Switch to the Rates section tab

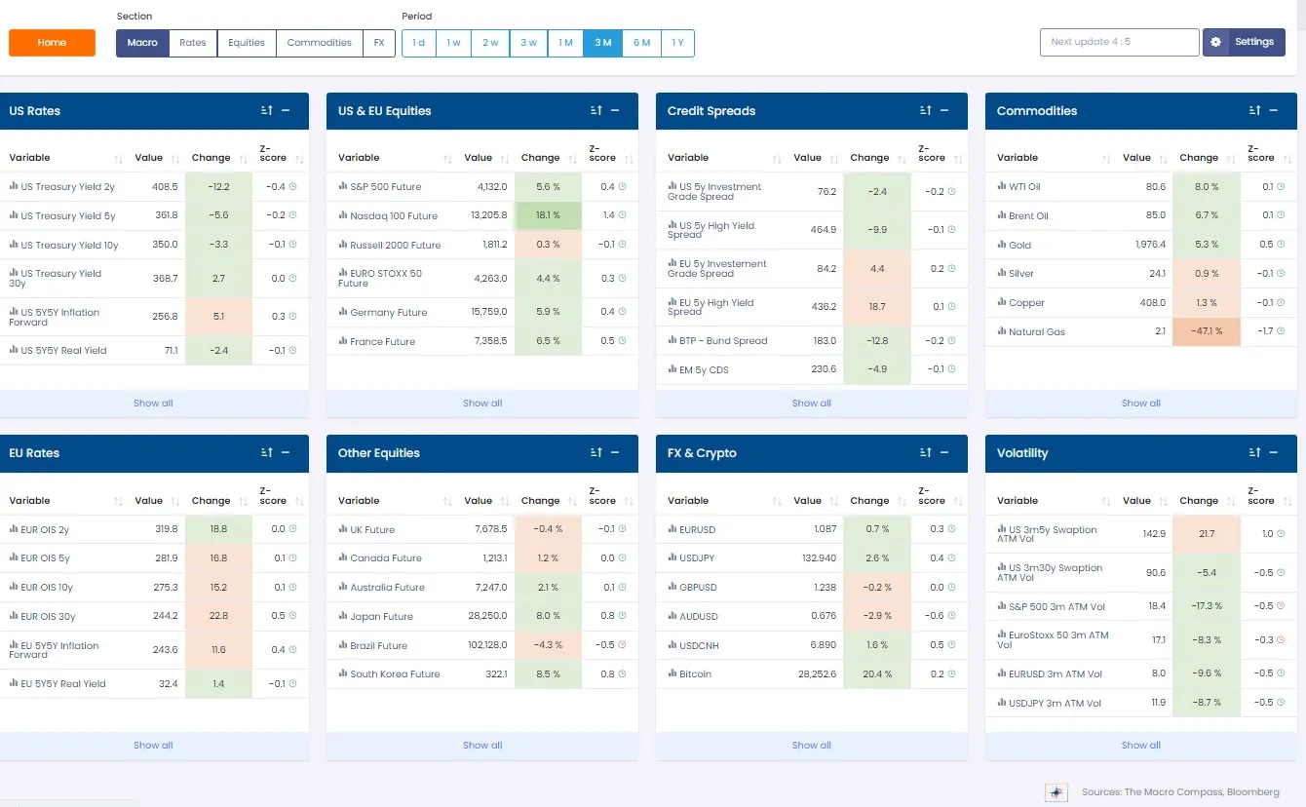pyautogui.click(x=193, y=43)
